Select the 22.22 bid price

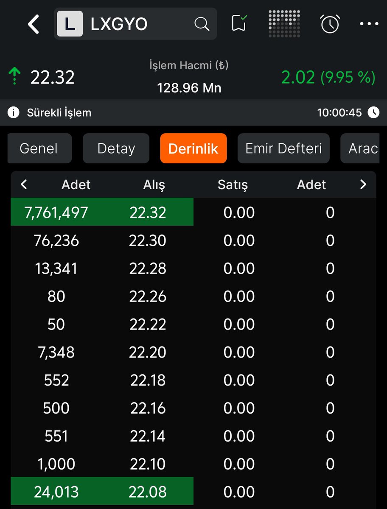tap(148, 324)
